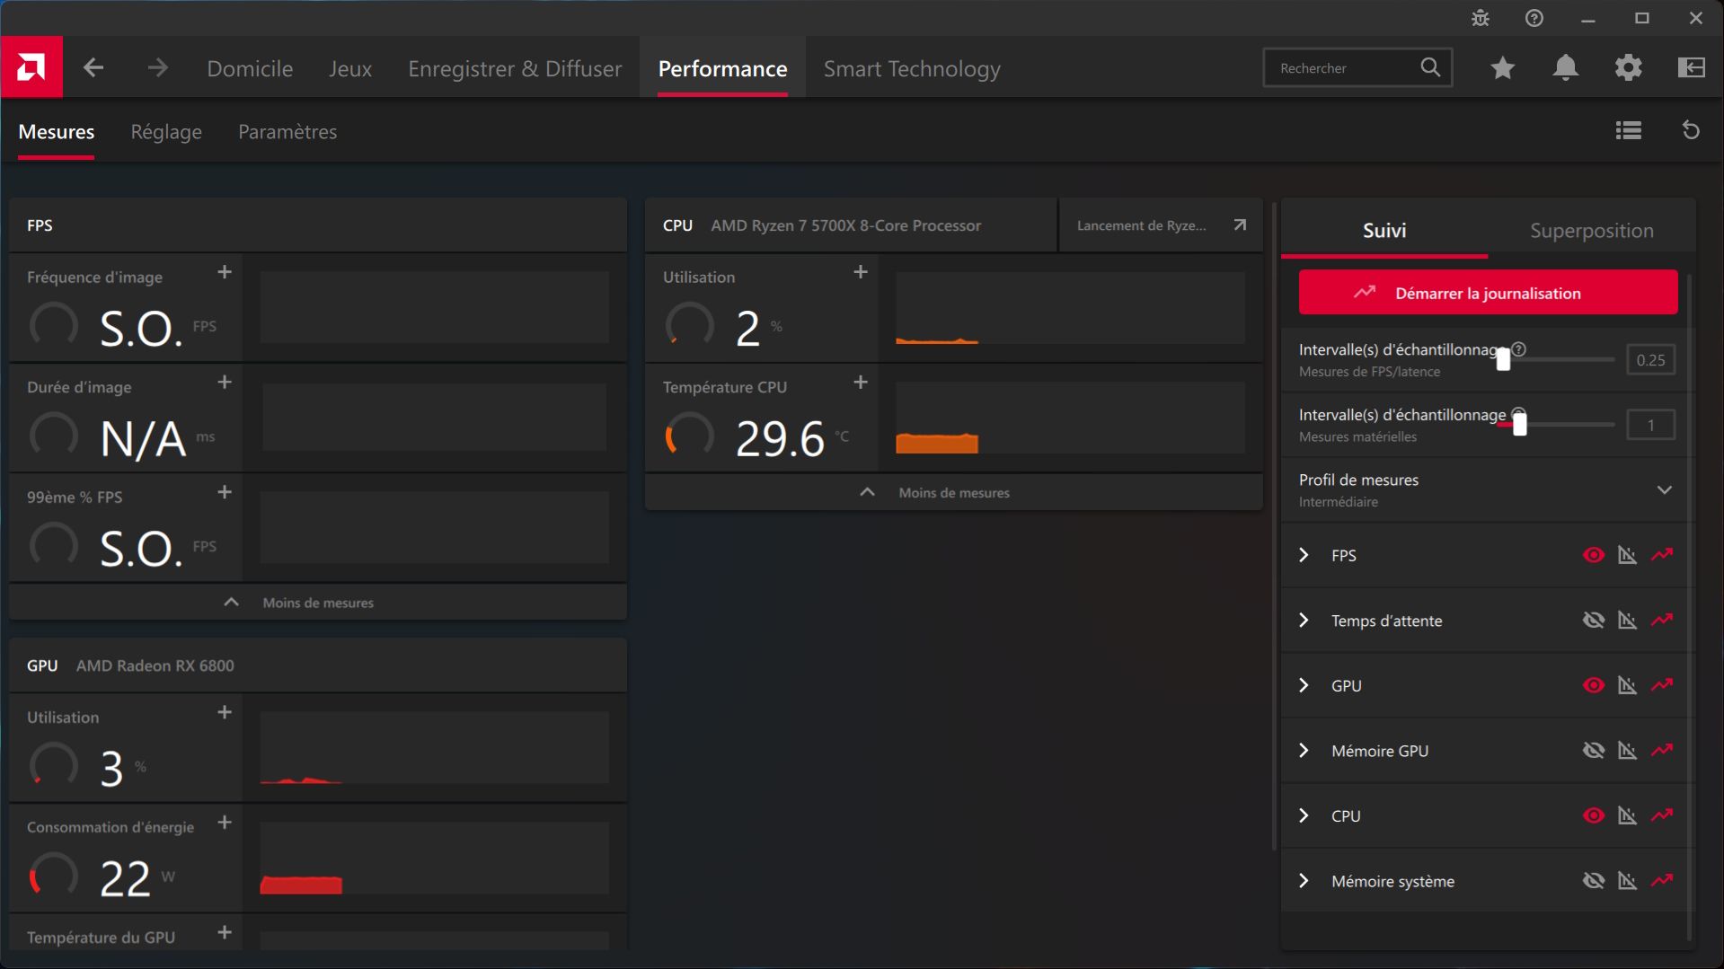Collapse CPU panel via Moins de mesures

(x=954, y=492)
